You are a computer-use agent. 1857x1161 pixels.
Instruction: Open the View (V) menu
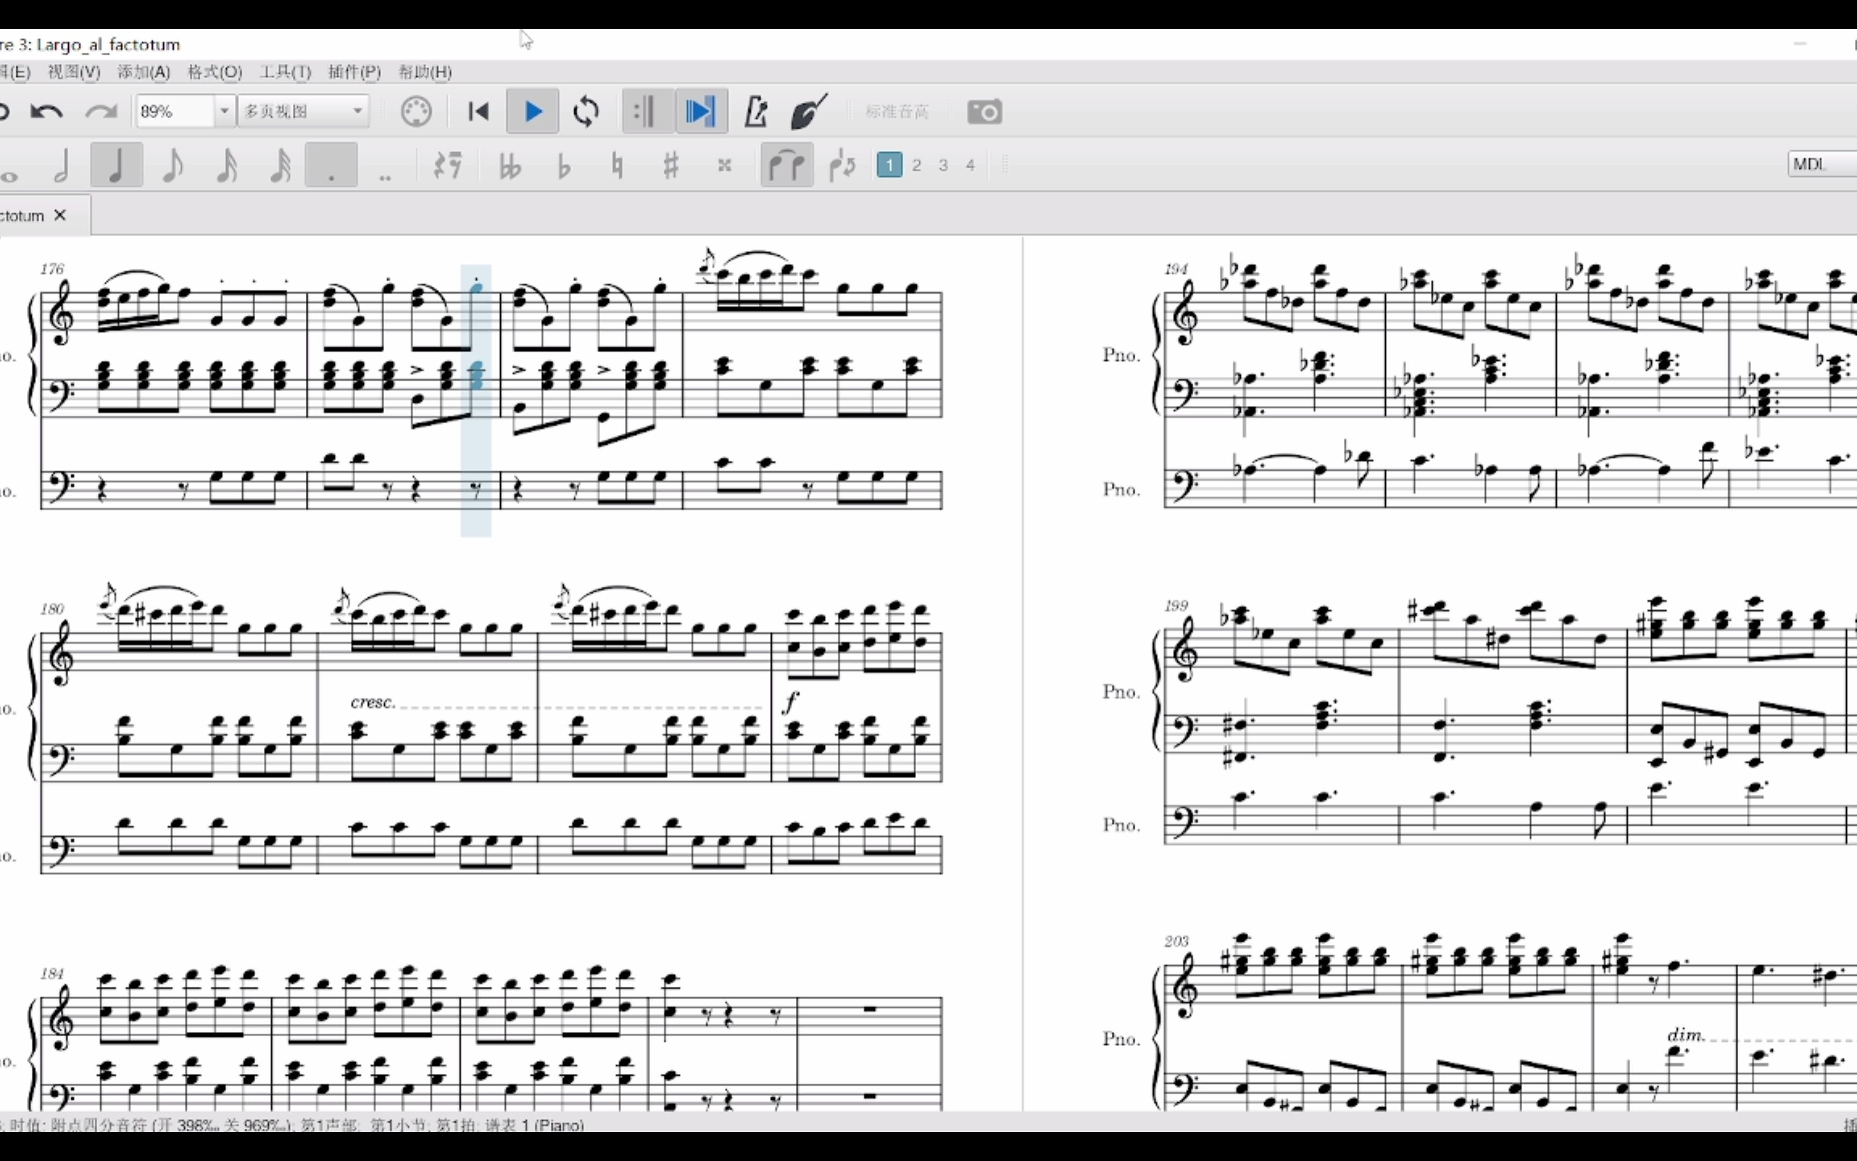click(74, 71)
